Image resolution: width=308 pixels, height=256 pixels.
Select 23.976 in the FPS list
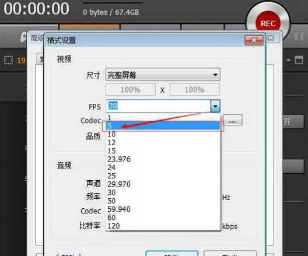pyautogui.click(x=163, y=159)
